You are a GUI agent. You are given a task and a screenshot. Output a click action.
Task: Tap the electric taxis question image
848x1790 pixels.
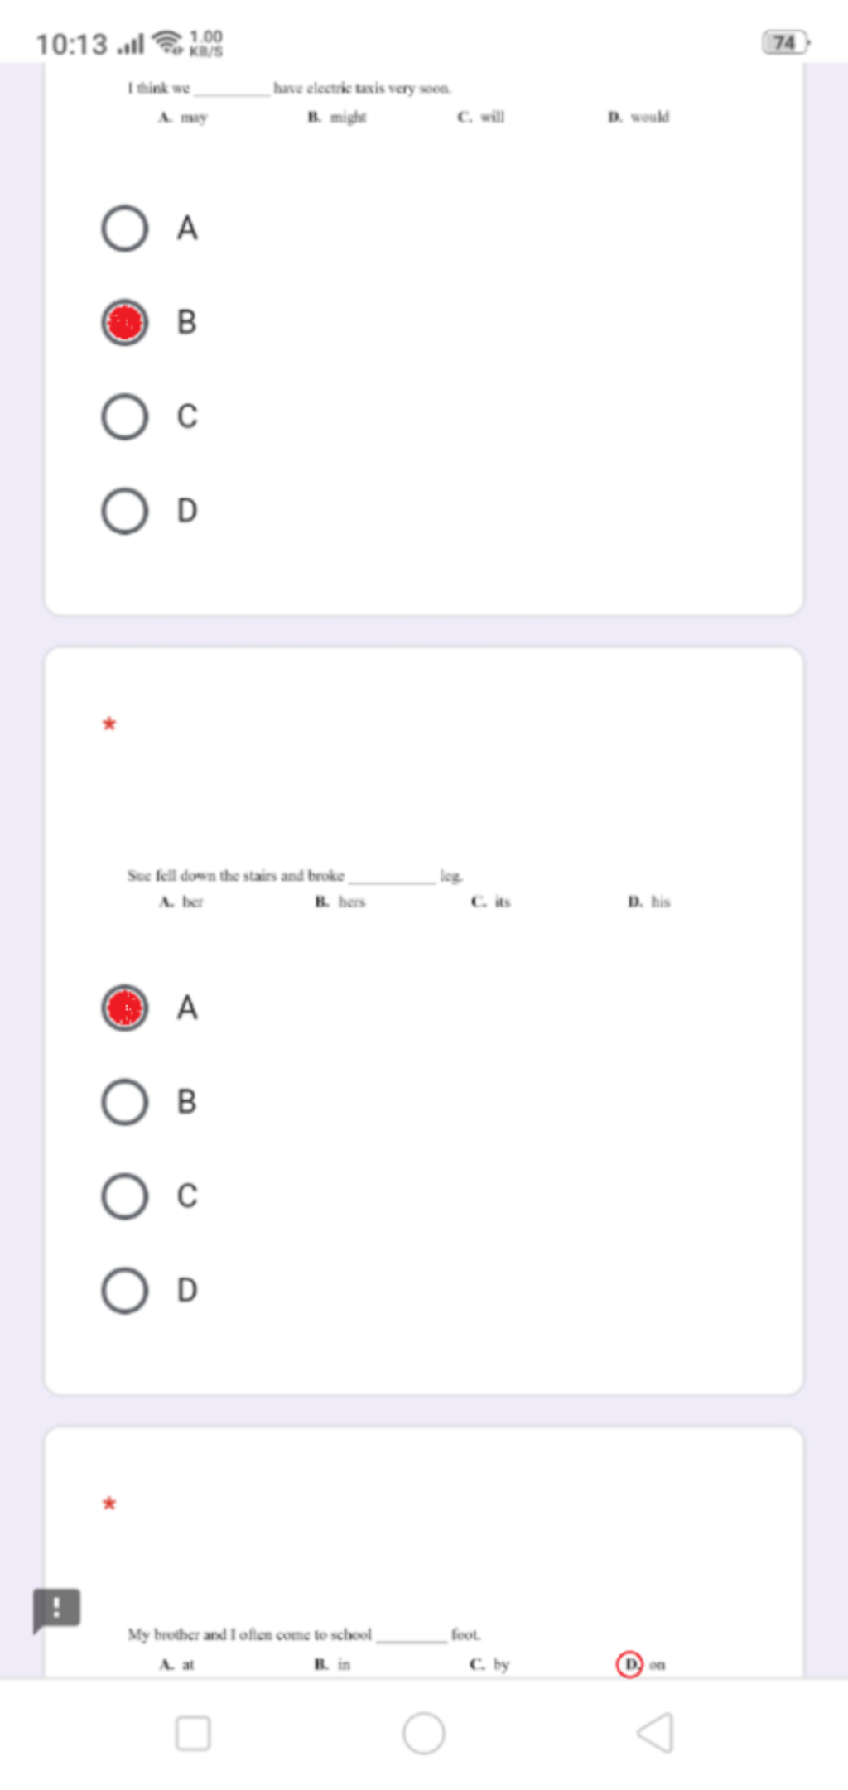click(x=399, y=102)
